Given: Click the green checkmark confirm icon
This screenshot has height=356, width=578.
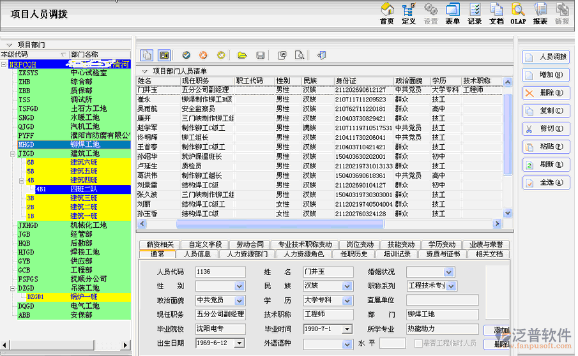Looking at the screenshot, I should 186,56.
